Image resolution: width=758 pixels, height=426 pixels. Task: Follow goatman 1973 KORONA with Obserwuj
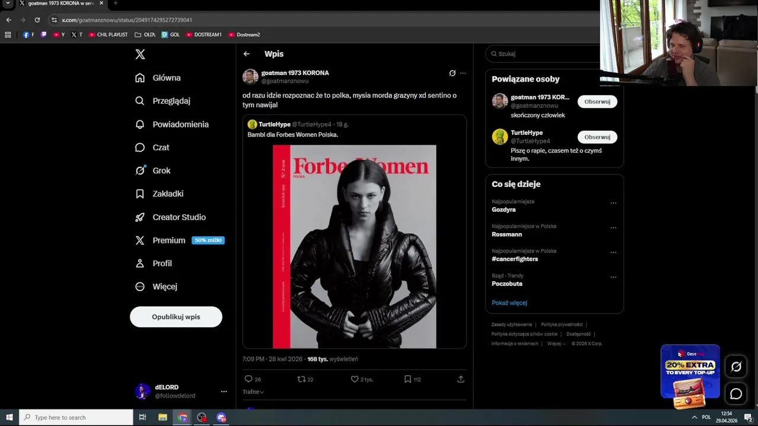[597, 102]
